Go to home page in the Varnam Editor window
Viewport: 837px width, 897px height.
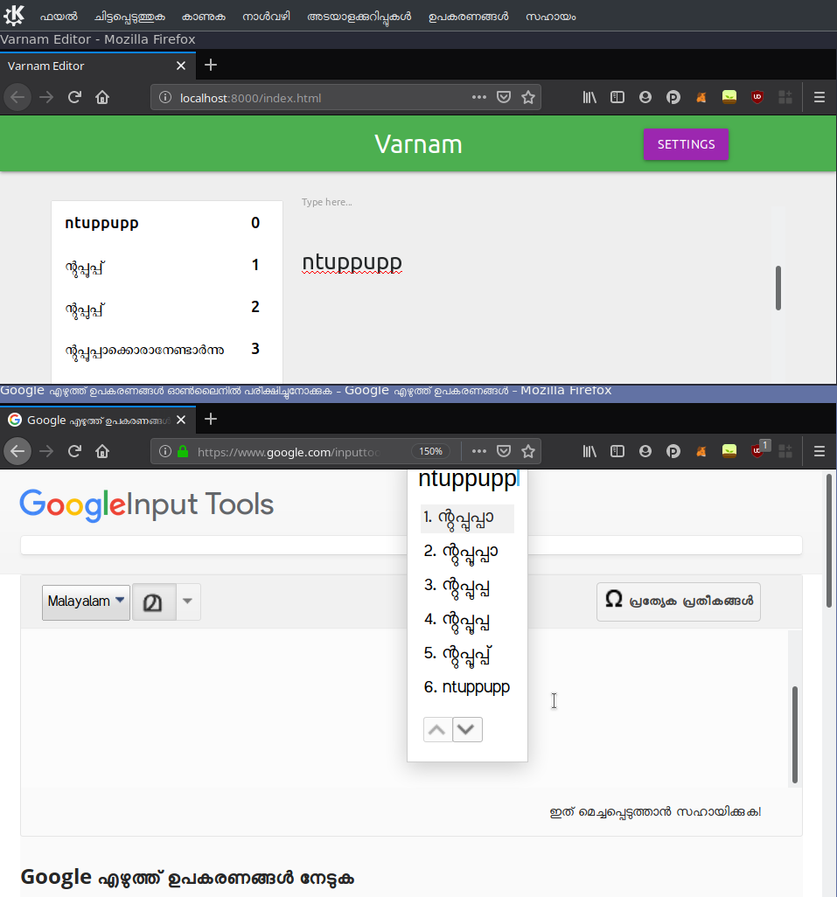(102, 98)
